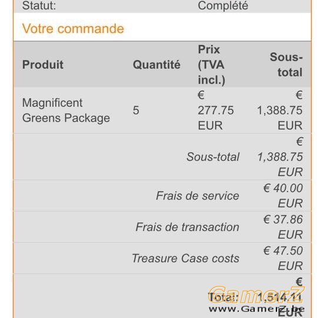Click the Frais de transaction label
The image size is (317, 318).
pos(187,227)
